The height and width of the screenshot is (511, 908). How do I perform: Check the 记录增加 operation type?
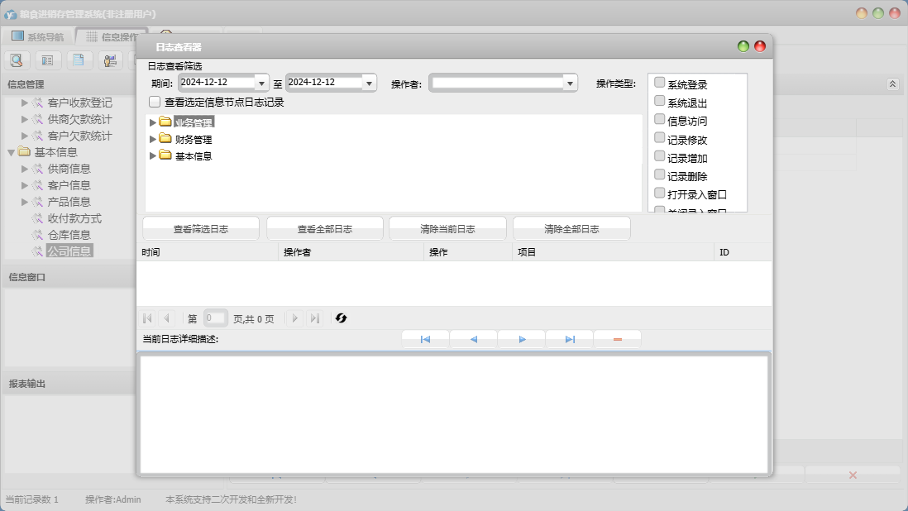(659, 156)
